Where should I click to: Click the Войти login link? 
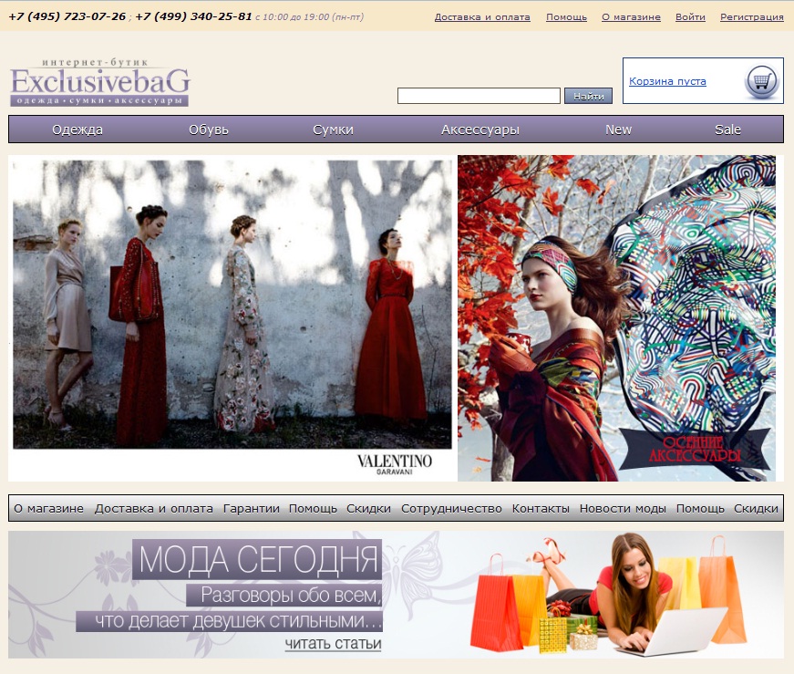coord(690,16)
